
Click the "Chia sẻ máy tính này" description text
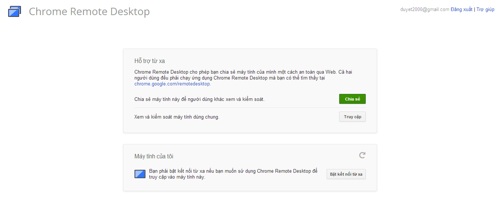tap(199, 99)
